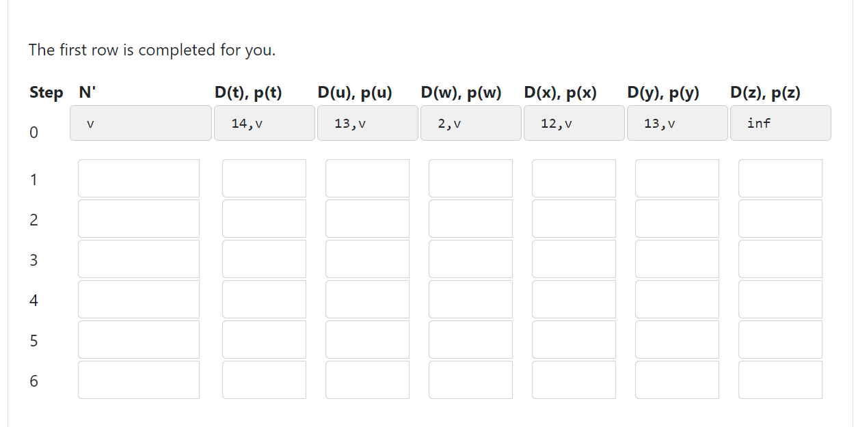Screen dimensions: 856x427
Task: Select the D(x), p(x) field in step 5
Action: [574, 340]
